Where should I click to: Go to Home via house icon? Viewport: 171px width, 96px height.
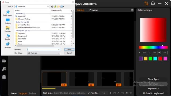click(x=153, y=3)
